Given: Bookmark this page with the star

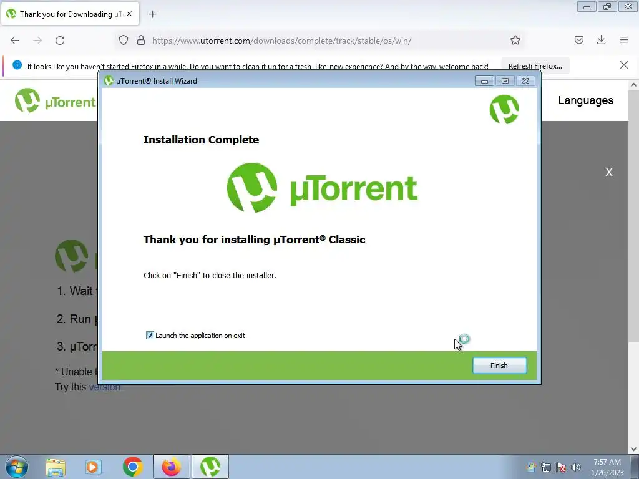Looking at the screenshot, I should [x=515, y=40].
